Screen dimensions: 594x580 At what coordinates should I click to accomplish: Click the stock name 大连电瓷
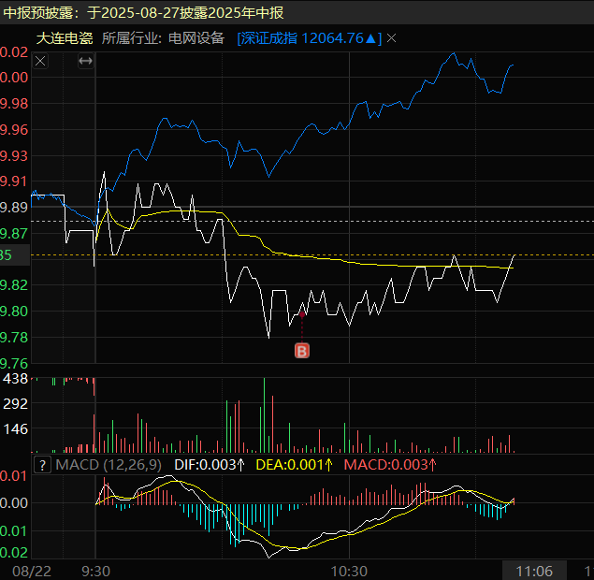point(65,38)
